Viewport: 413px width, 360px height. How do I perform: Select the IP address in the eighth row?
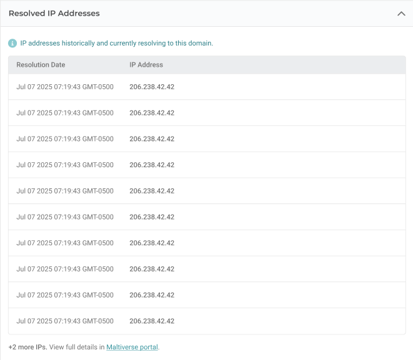[x=152, y=269]
